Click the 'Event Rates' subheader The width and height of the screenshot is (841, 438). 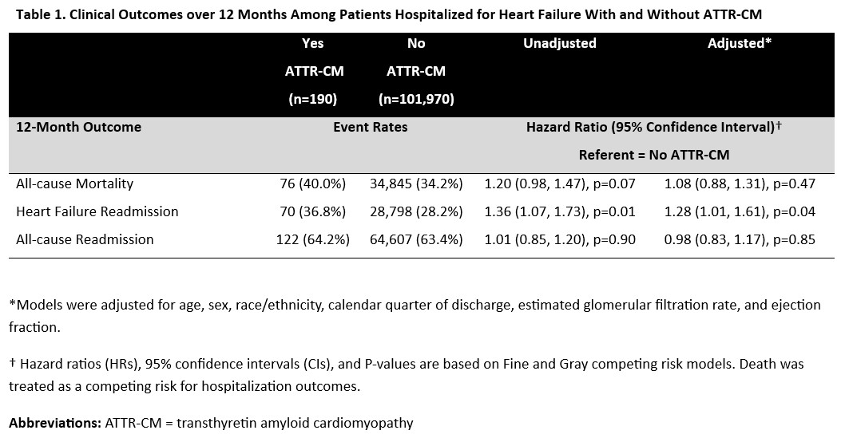point(370,127)
